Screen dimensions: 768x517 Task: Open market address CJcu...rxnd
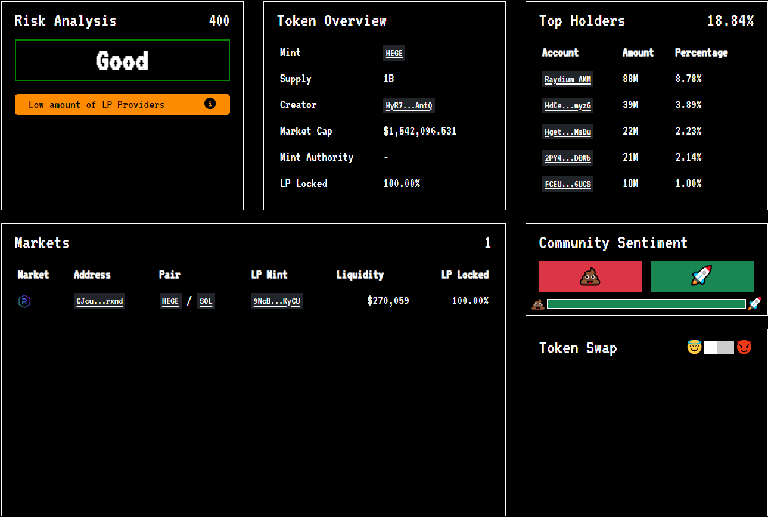(100, 301)
